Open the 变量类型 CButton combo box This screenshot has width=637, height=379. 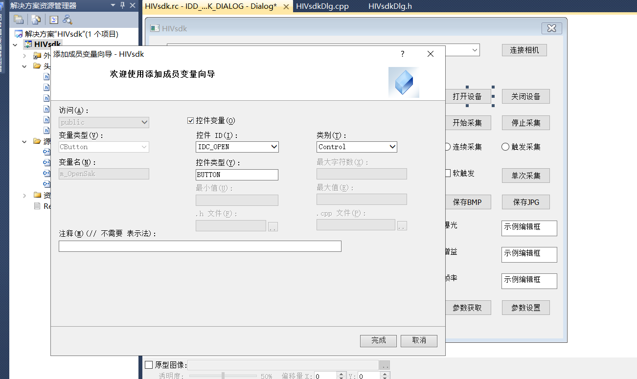tap(104, 147)
